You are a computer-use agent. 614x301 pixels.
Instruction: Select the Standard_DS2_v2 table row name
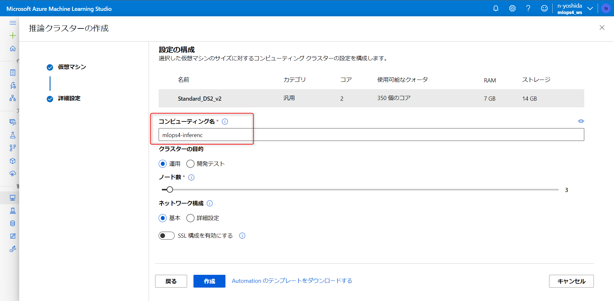200,98
